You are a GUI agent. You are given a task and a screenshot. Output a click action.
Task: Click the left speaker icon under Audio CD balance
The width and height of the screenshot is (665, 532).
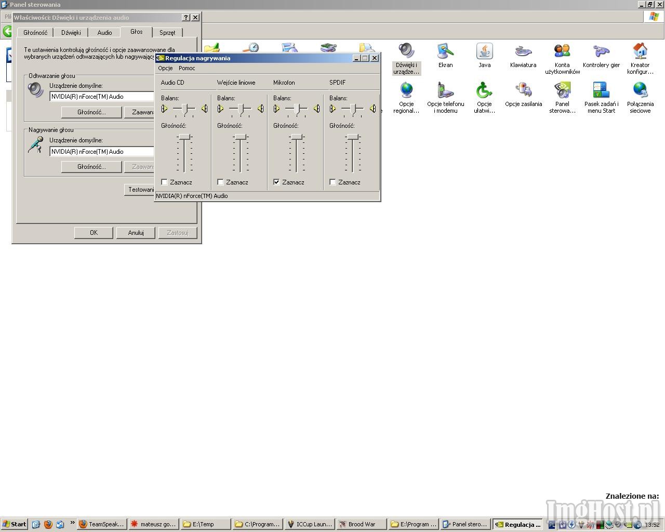[165, 109]
